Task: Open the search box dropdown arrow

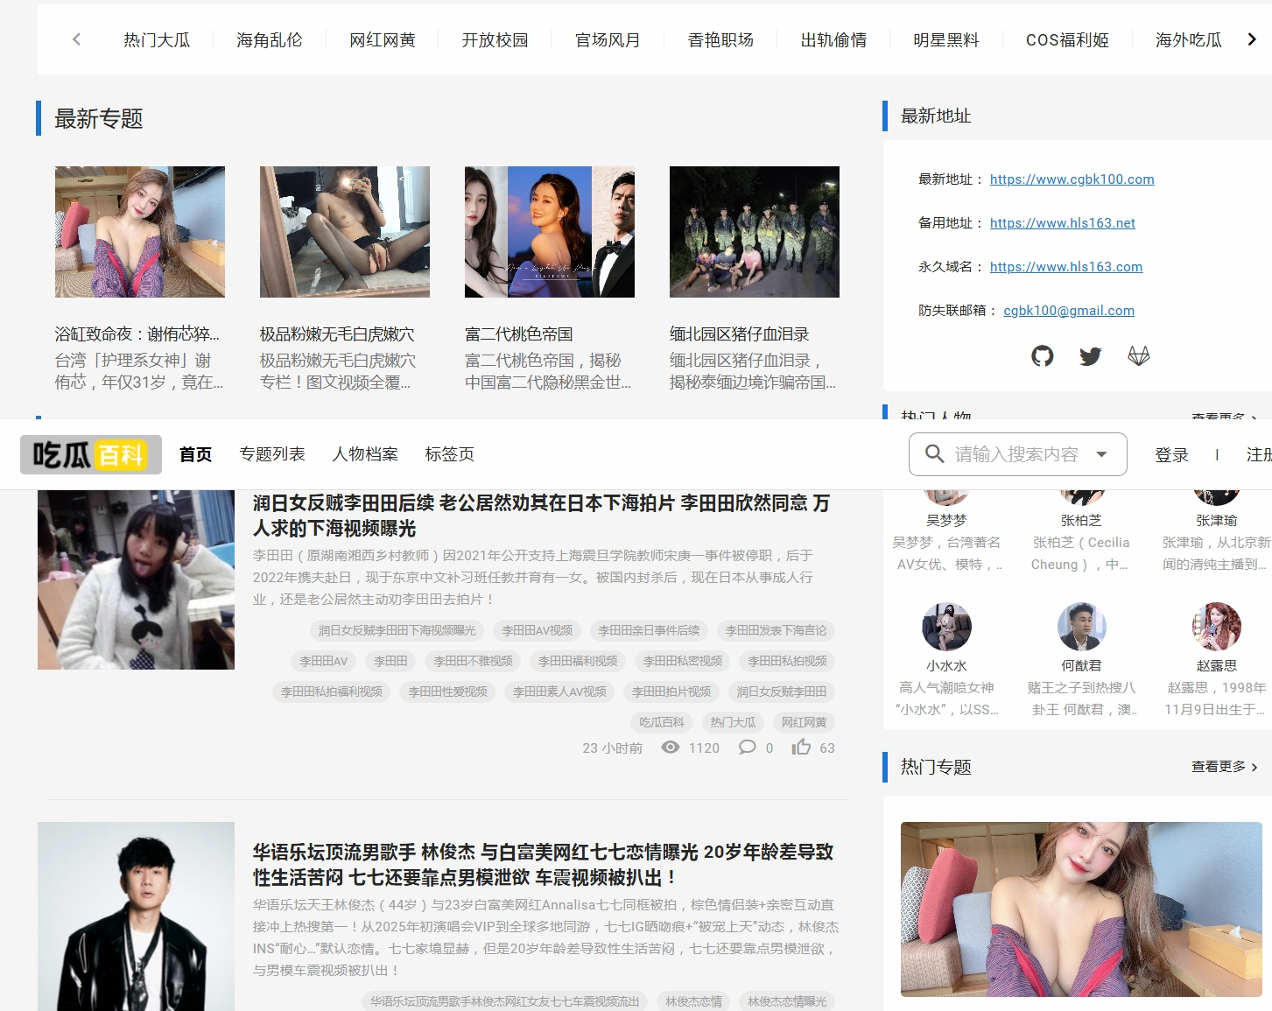Action: pyautogui.click(x=1101, y=454)
